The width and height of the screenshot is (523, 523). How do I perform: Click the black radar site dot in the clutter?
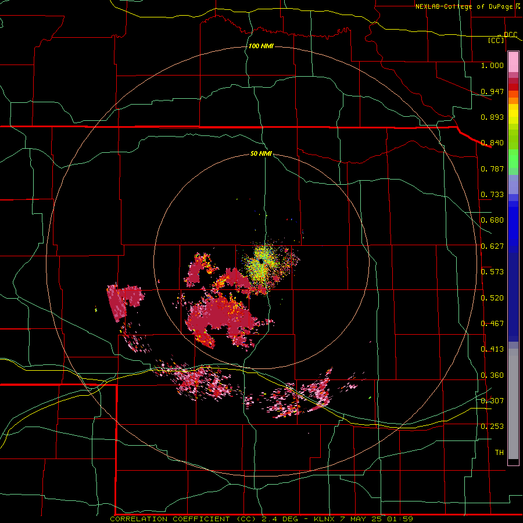click(261, 261)
